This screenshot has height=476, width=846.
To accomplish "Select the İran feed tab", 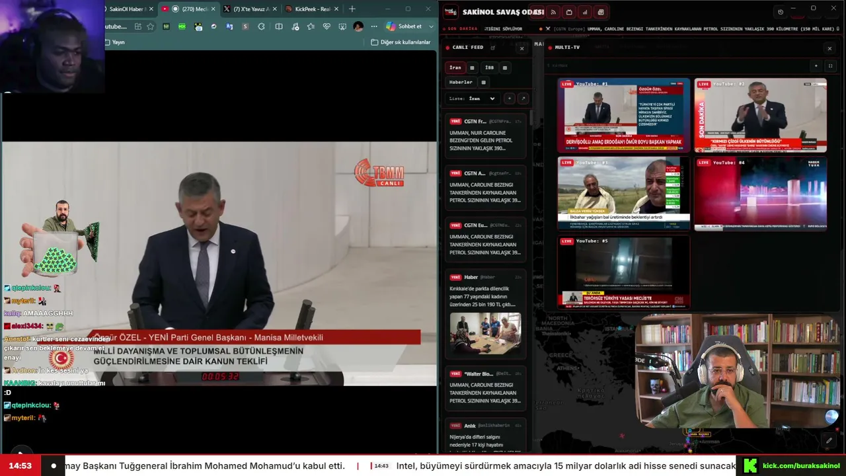I will click(455, 67).
